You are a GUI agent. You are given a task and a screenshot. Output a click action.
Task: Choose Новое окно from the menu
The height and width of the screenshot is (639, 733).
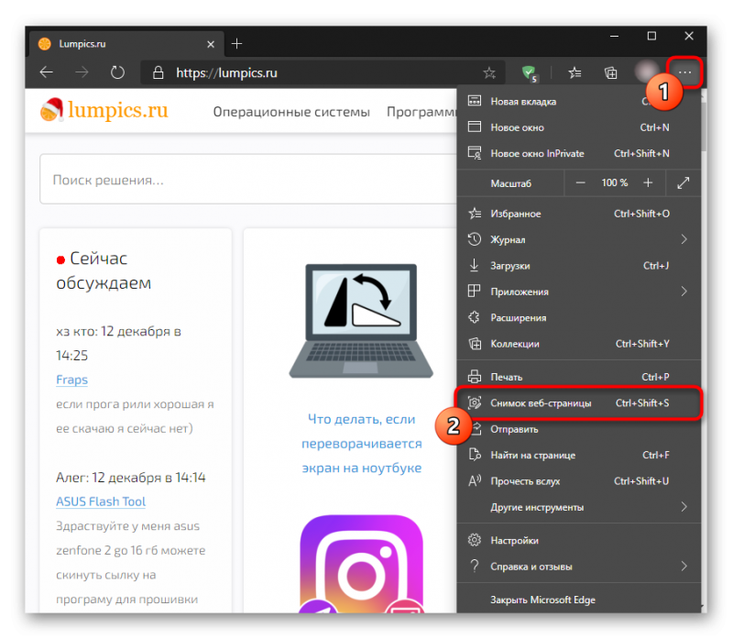pos(579,127)
